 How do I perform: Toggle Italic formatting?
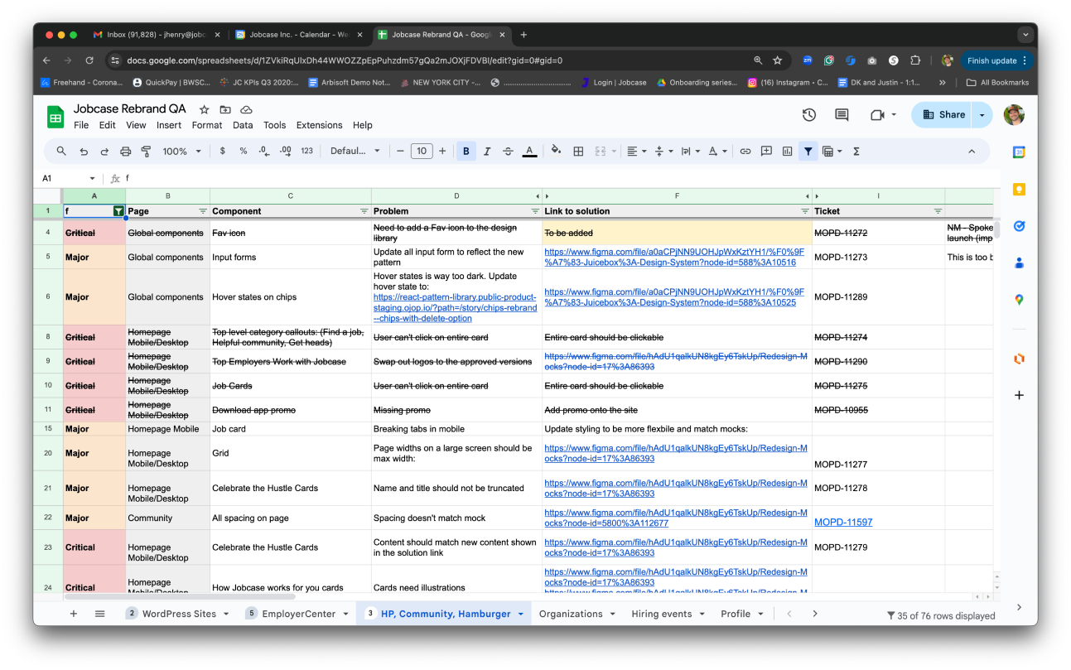[487, 152]
